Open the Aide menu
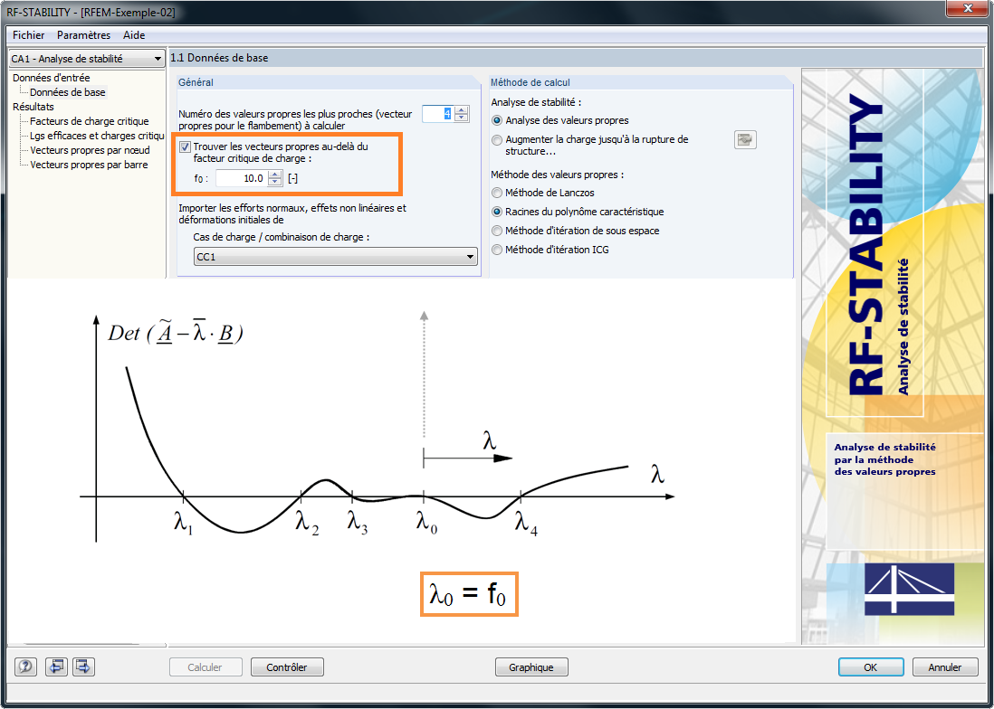The height and width of the screenshot is (709, 994). (134, 35)
